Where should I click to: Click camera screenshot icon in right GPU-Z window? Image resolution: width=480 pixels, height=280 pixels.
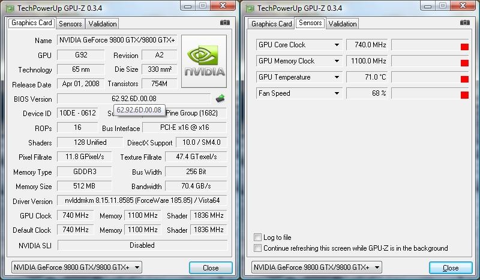464,23
